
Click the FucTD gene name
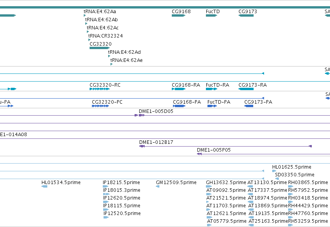[213, 12]
